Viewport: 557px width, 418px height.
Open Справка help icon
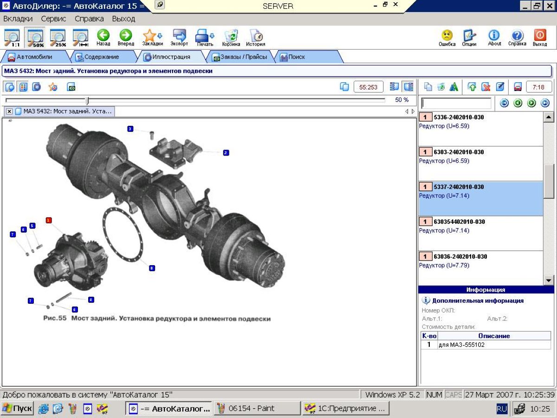coord(517,38)
